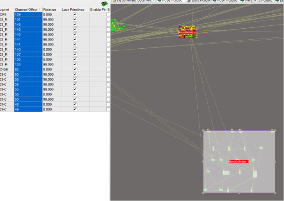The image size is (284, 201).
Task: Sort by the Channel Offset column header
Action: 28,9
